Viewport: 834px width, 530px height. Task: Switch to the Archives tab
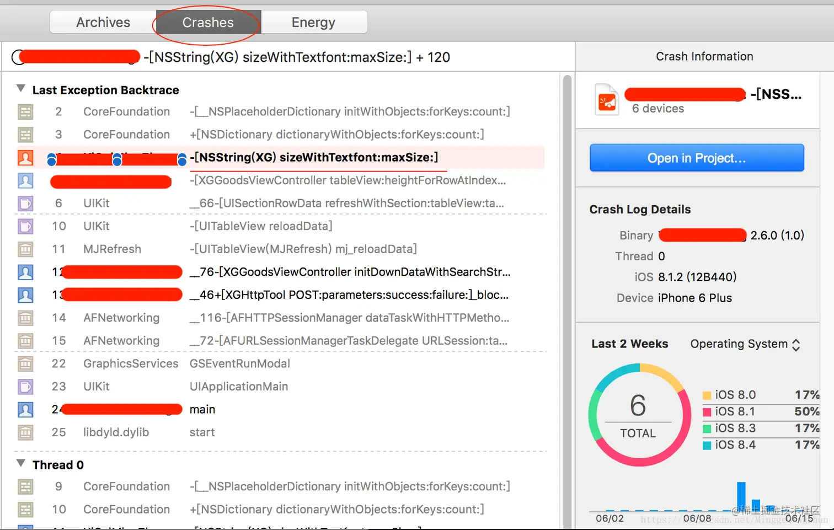pyautogui.click(x=103, y=23)
